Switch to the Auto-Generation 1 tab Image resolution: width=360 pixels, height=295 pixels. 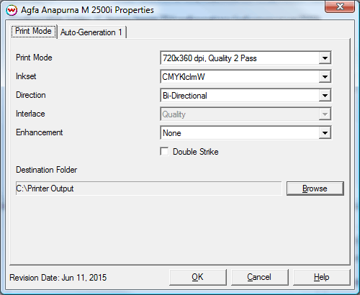tap(91, 32)
